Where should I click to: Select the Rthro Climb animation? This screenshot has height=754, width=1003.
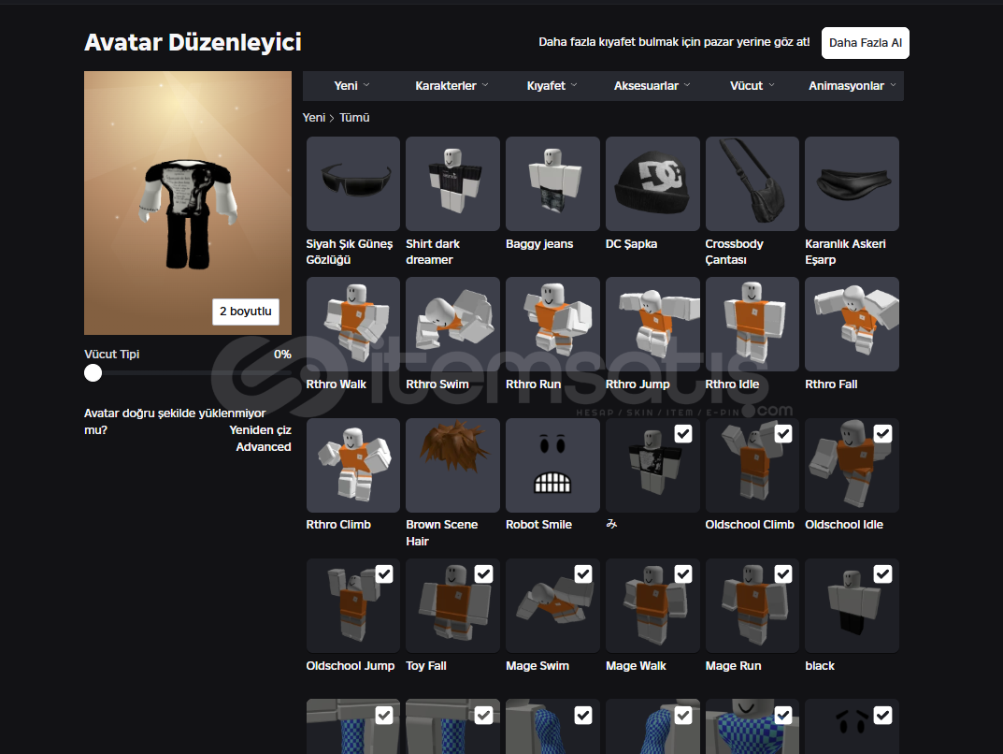pyautogui.click(x=353, y=465)
